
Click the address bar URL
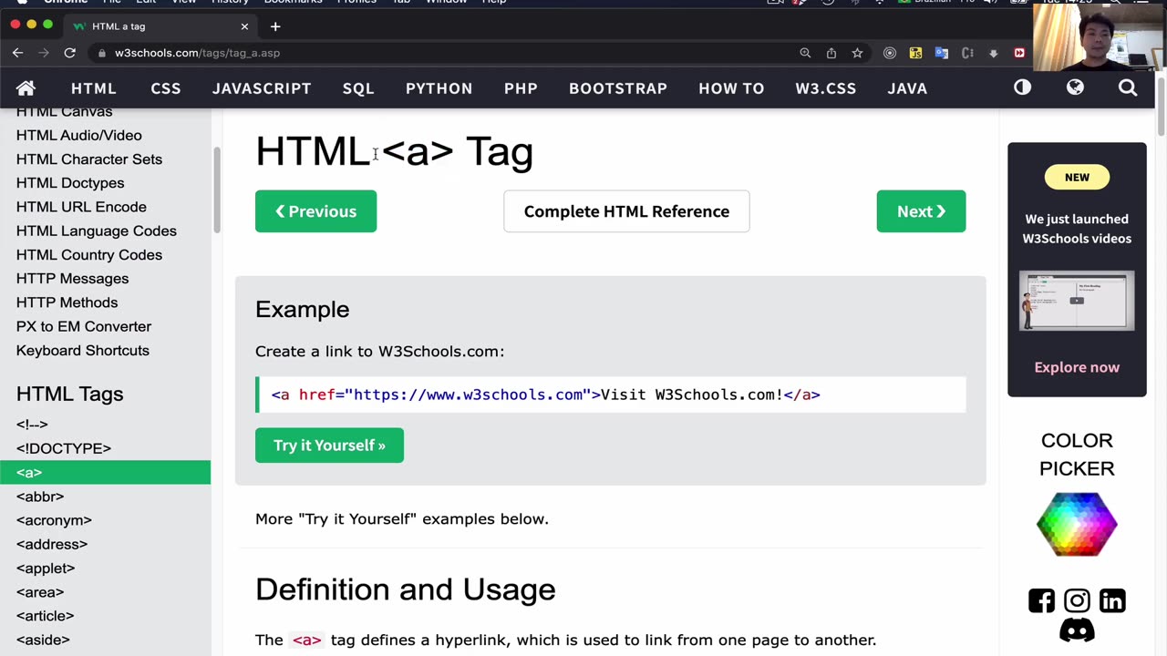(197, 53)
